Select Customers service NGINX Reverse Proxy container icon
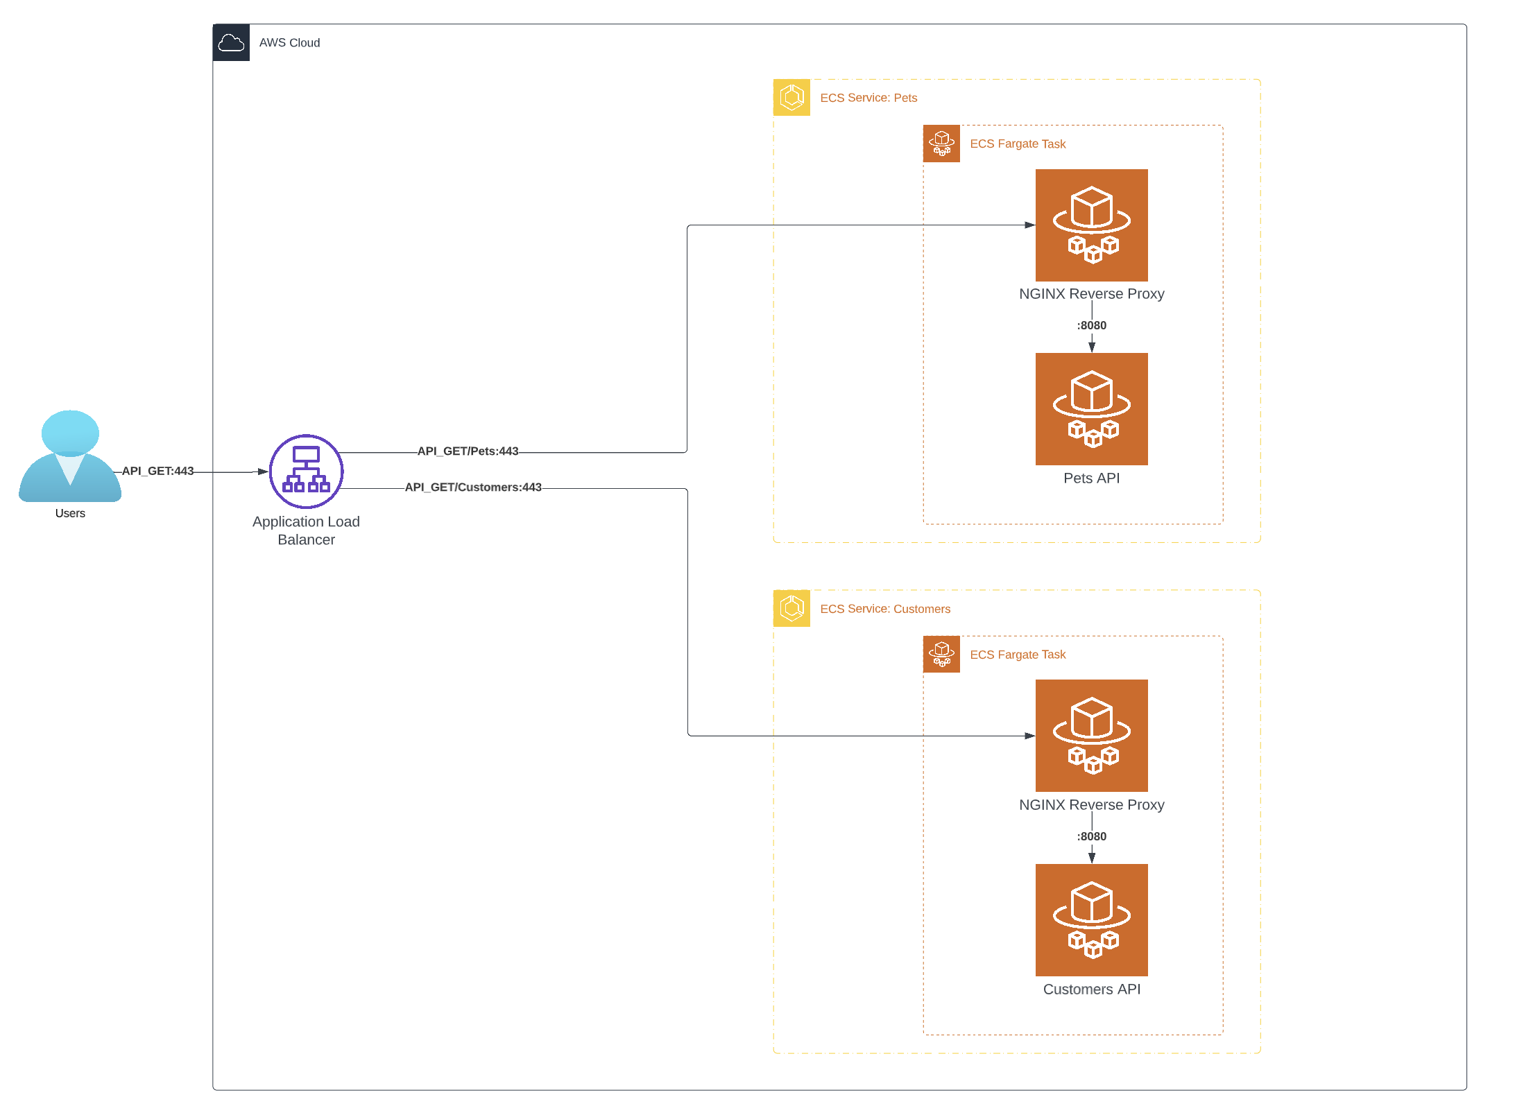This screenshot has height=1115, width=1515. click(x=1091, y=736)
